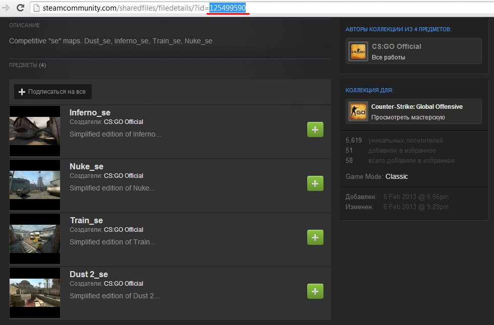Click CS:GO Official creator link under Inferno_se
494x325 pixels.
[x=124, y=122]
